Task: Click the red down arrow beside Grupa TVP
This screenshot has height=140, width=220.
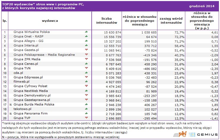Action: [x=86, y=118]
